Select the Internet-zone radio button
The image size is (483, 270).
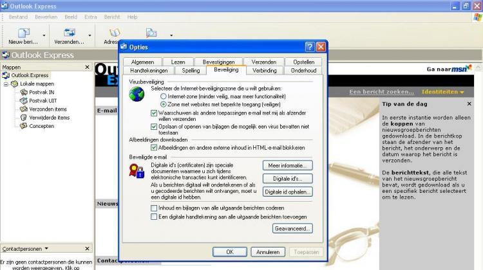[x=163, y=96]
